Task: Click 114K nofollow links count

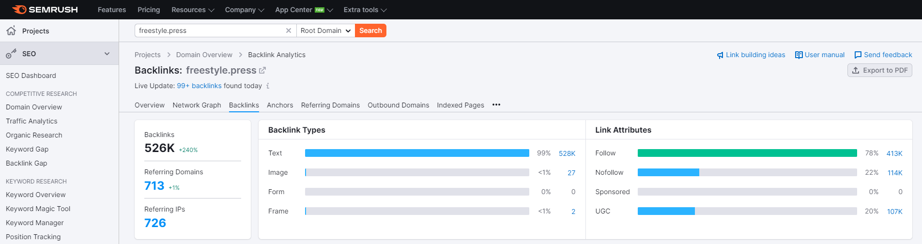Action: click(895, 173)
